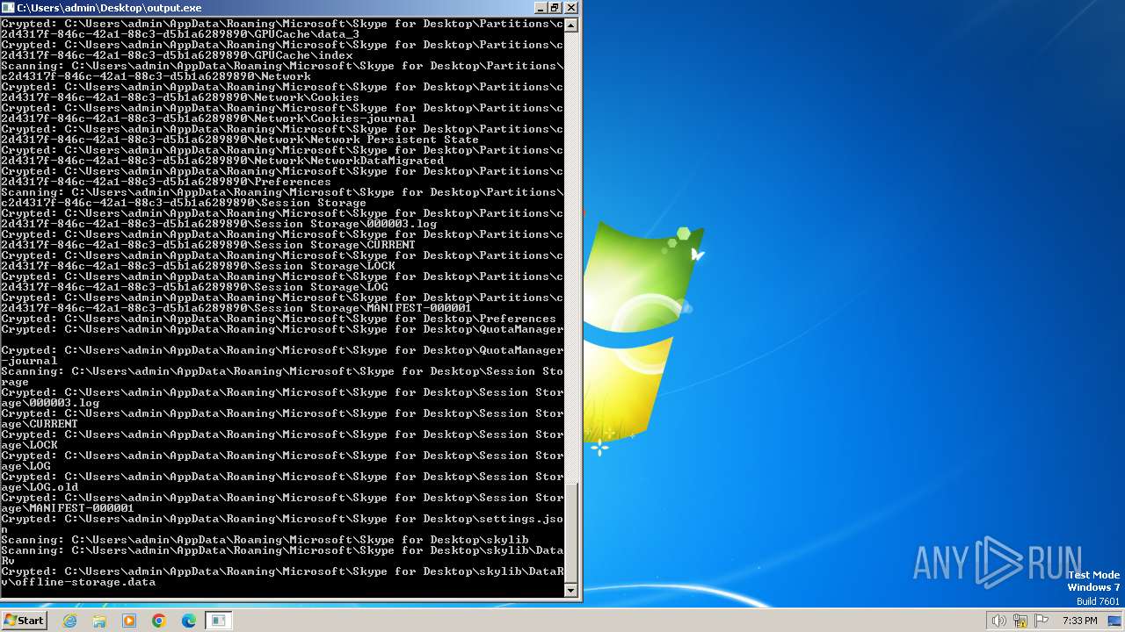1125x632 pixels.
Task: Open Microsoft Edge from the taskbar
Action: pyautogui.click(x=189, y=621)
